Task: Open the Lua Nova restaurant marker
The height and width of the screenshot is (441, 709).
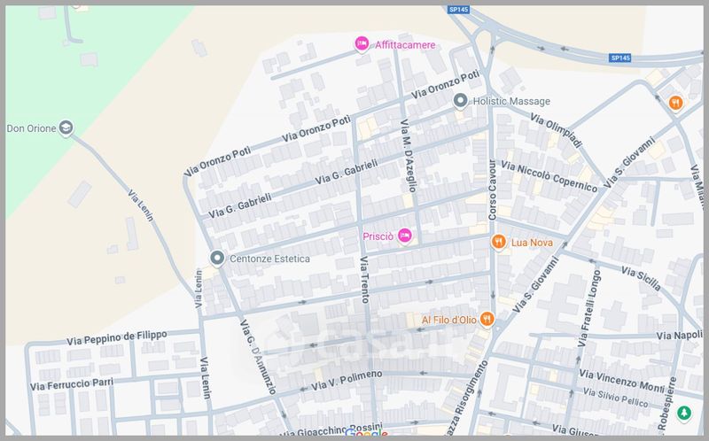Action: coord(499,241)
